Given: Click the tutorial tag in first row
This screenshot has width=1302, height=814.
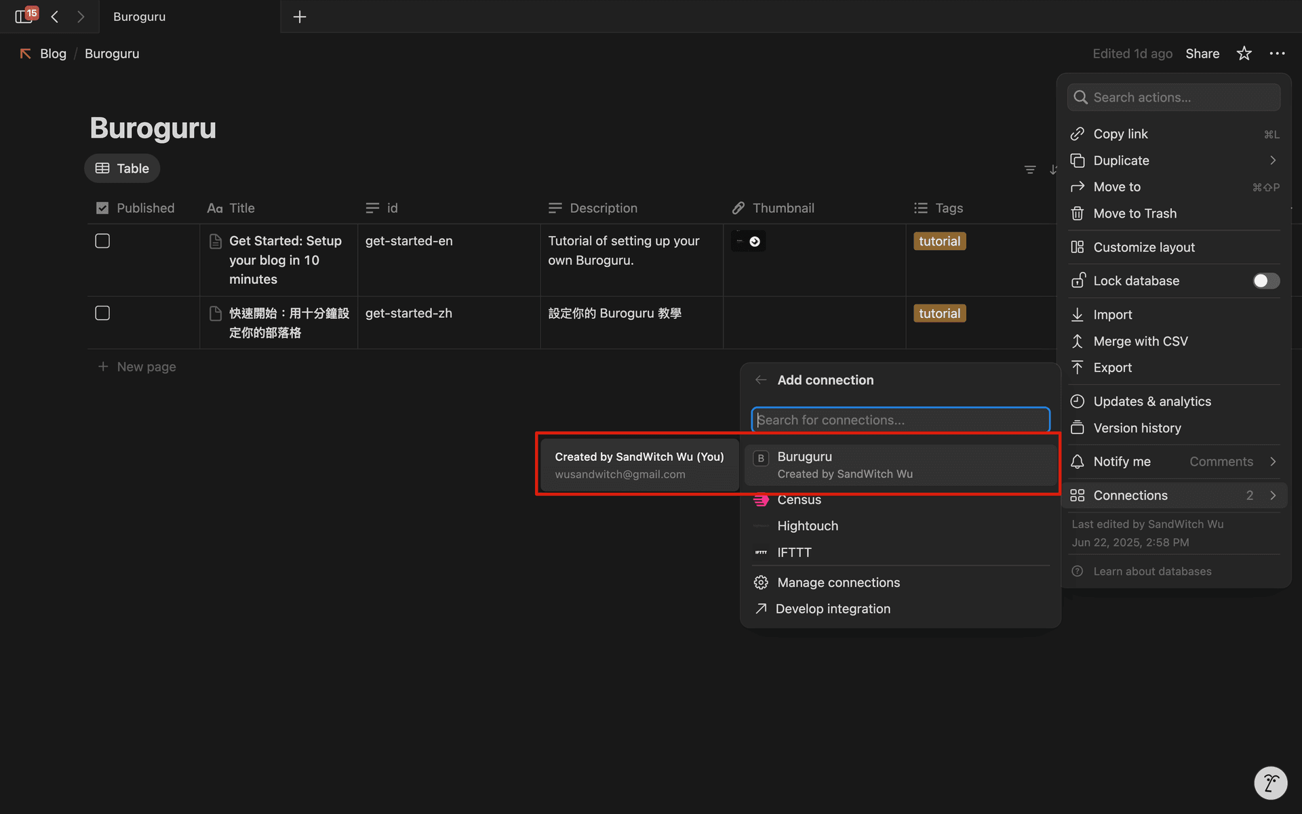Looking at the screenshot, I should tap(939, 241).
